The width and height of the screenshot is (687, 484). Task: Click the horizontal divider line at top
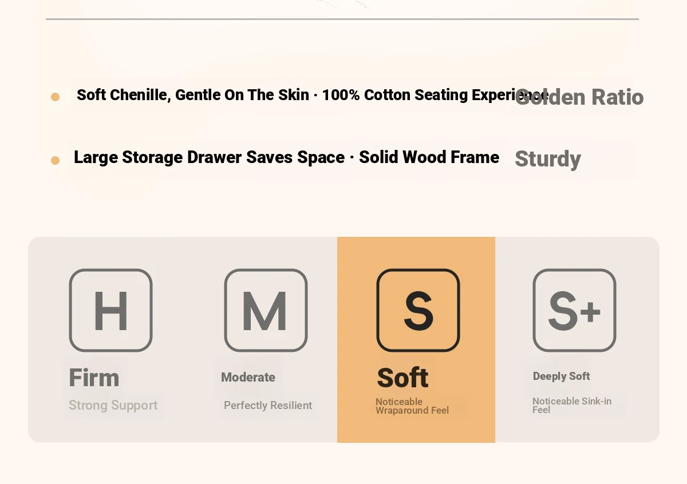(342, 19)
